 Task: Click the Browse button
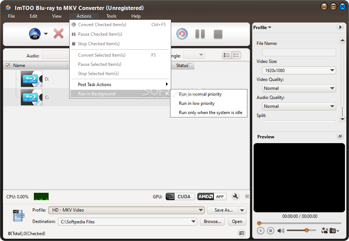click(212, 221)
